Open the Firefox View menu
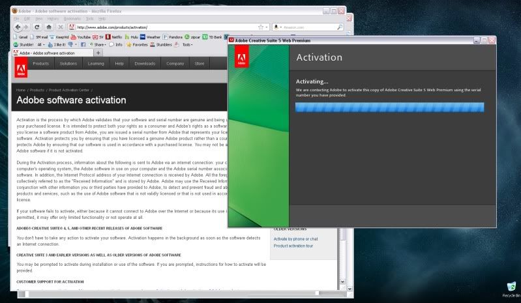 click(x=39, y=19)
